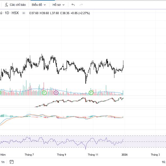Screen dimensions: 166x166
Task: Select the Tháng 7 time axis label
Action: click(29, 155)
